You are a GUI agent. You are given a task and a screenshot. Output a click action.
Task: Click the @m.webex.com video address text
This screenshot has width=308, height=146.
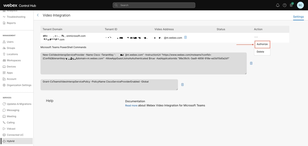(x=173, y=38)
